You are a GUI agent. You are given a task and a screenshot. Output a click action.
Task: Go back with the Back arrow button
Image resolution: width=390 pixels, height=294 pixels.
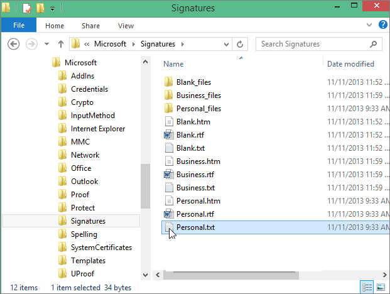(13, 44)
